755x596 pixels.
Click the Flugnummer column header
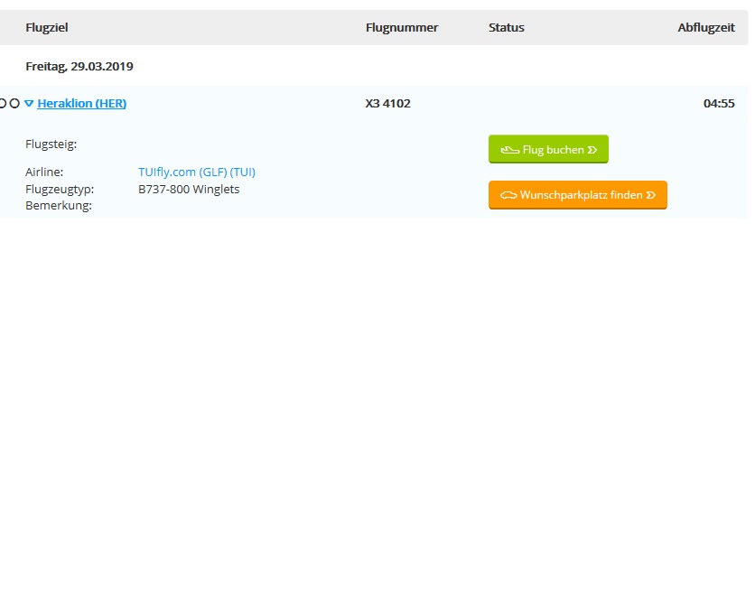click(402, 28)
